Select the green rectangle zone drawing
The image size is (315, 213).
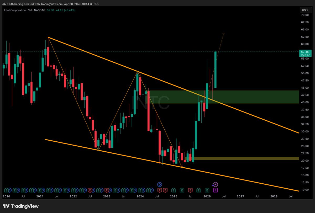point(223,97)
